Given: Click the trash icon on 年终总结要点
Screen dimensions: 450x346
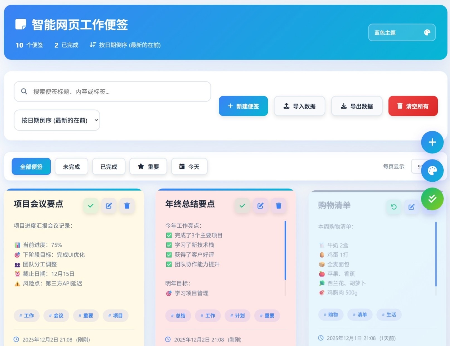Looking at the screenshot, I should (279, 206).
